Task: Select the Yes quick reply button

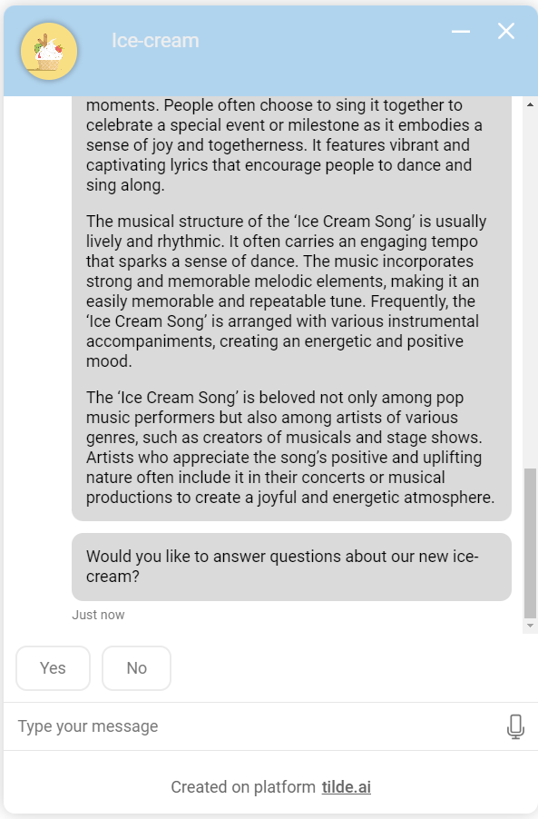Action: point(53,667)
